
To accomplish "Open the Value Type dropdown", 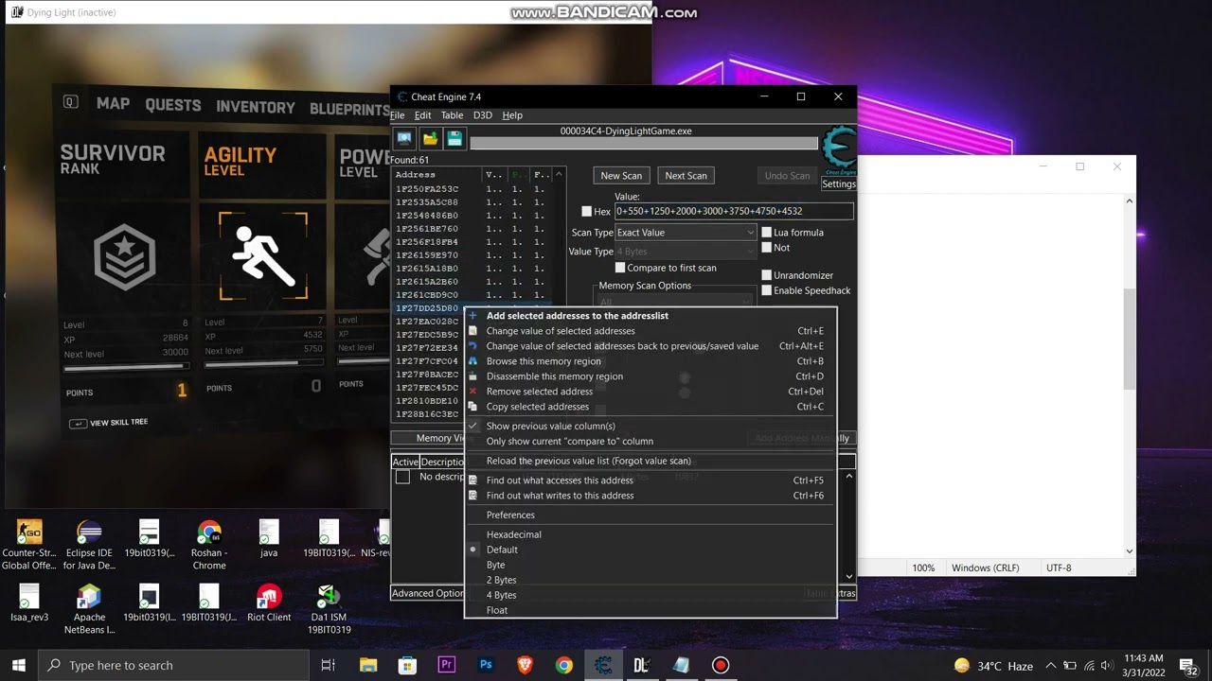I will (x=686, y=252).
